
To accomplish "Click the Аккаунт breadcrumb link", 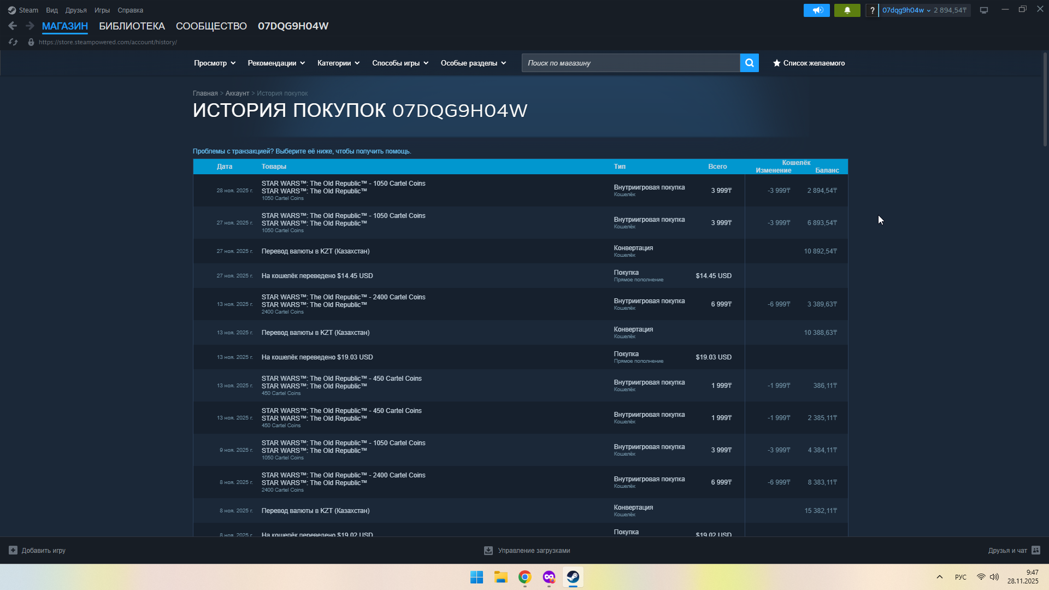I will click(x=237, y=93).
